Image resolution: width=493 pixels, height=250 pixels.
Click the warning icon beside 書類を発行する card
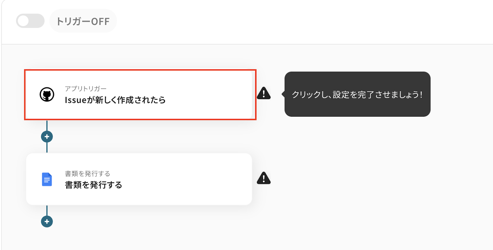pyautogui.click(x=264, y=178)
